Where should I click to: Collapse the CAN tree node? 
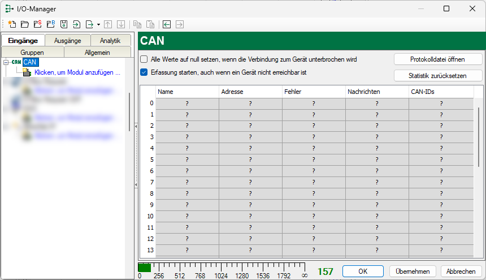point(6,62)
